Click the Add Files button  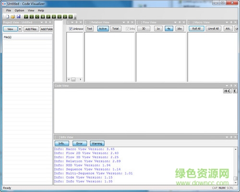pos(31,29)
